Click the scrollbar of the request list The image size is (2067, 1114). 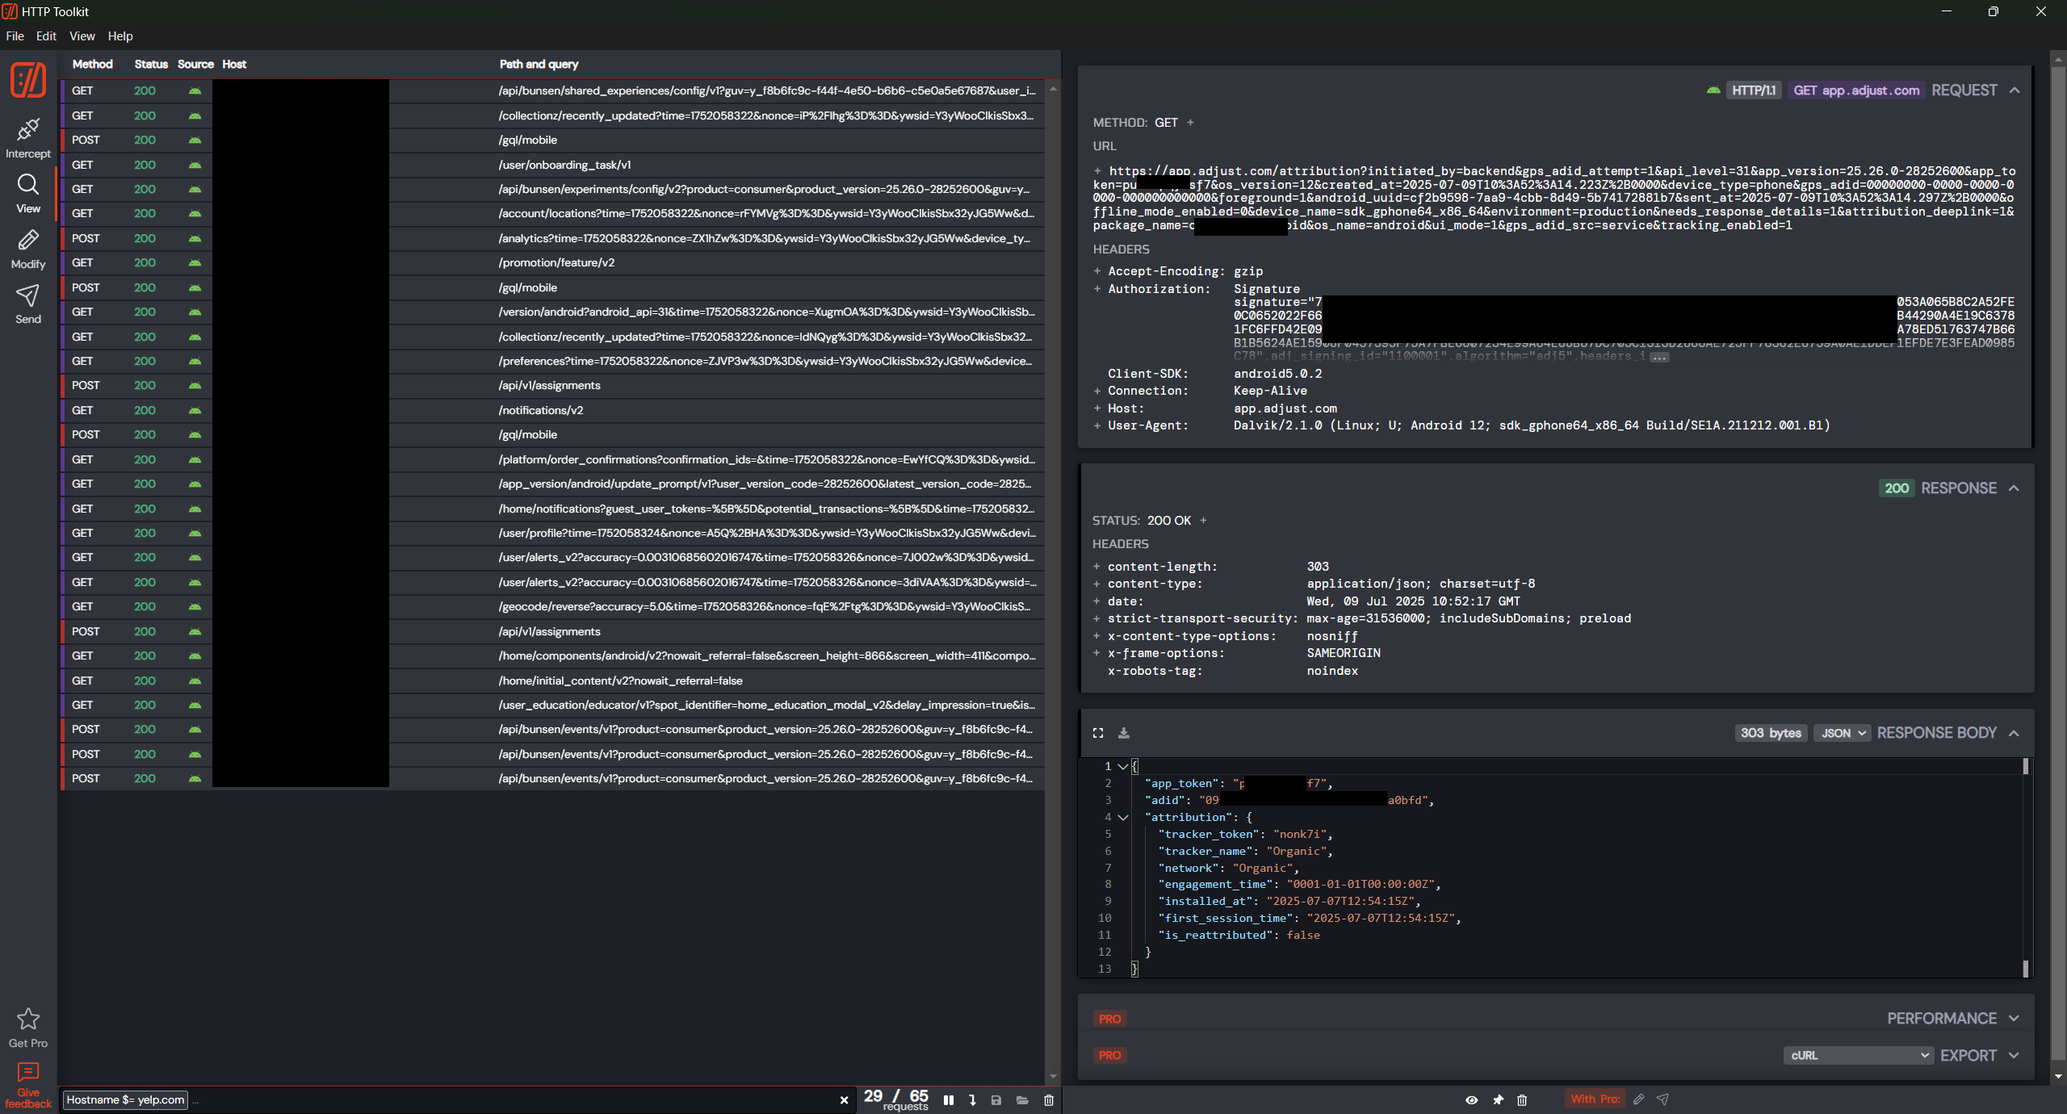[x=1053, y=581]
